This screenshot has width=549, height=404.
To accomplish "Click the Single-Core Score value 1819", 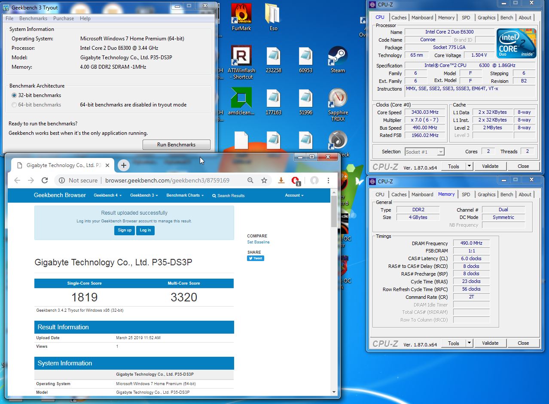I will 85,297.
